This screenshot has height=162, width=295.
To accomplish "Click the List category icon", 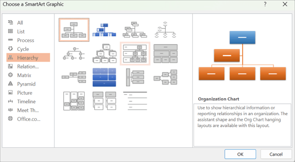I will coord(11,31).
